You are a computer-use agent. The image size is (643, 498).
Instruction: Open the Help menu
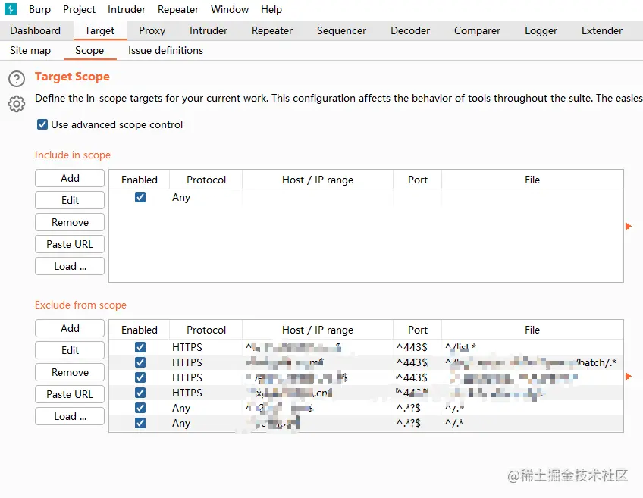point(271,9)
